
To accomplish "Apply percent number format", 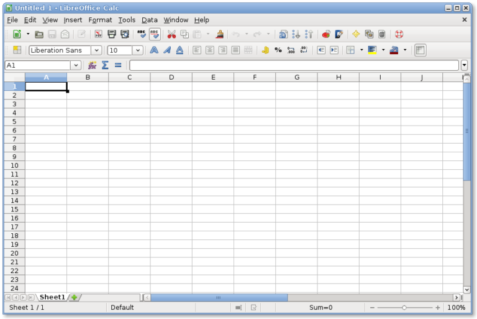I will (x=278, y=50).
